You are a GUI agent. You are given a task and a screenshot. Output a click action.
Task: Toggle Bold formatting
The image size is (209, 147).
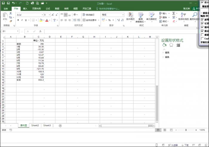tap(18, 20)
